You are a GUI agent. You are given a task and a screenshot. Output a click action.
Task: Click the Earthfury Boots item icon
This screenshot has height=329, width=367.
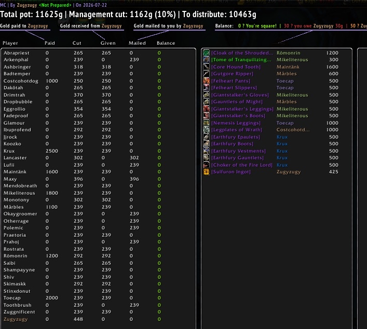[x=206, y=144]
